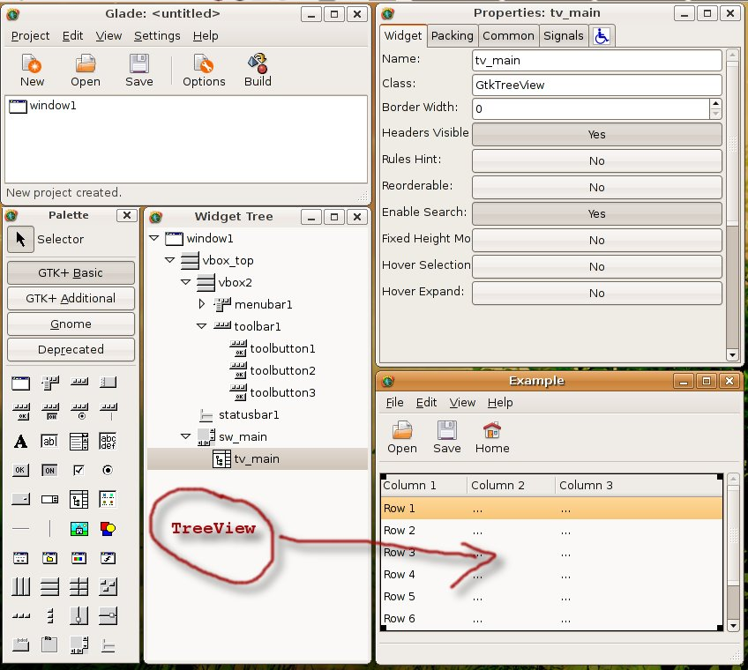Toggle the Reorderable property
Viewport: 748px width, 670px height.
596,187
